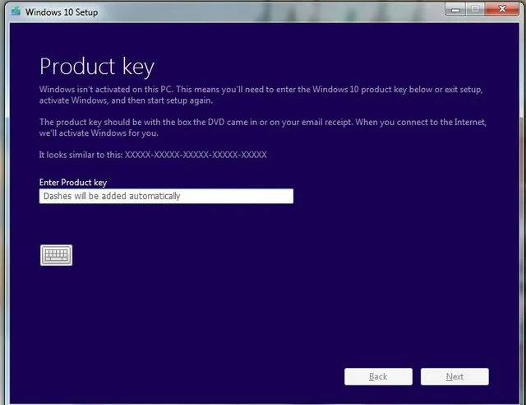Click the "Windows isn't activated on this PC" paragraph
The image size is (526, 405).
tap(261, 95)
